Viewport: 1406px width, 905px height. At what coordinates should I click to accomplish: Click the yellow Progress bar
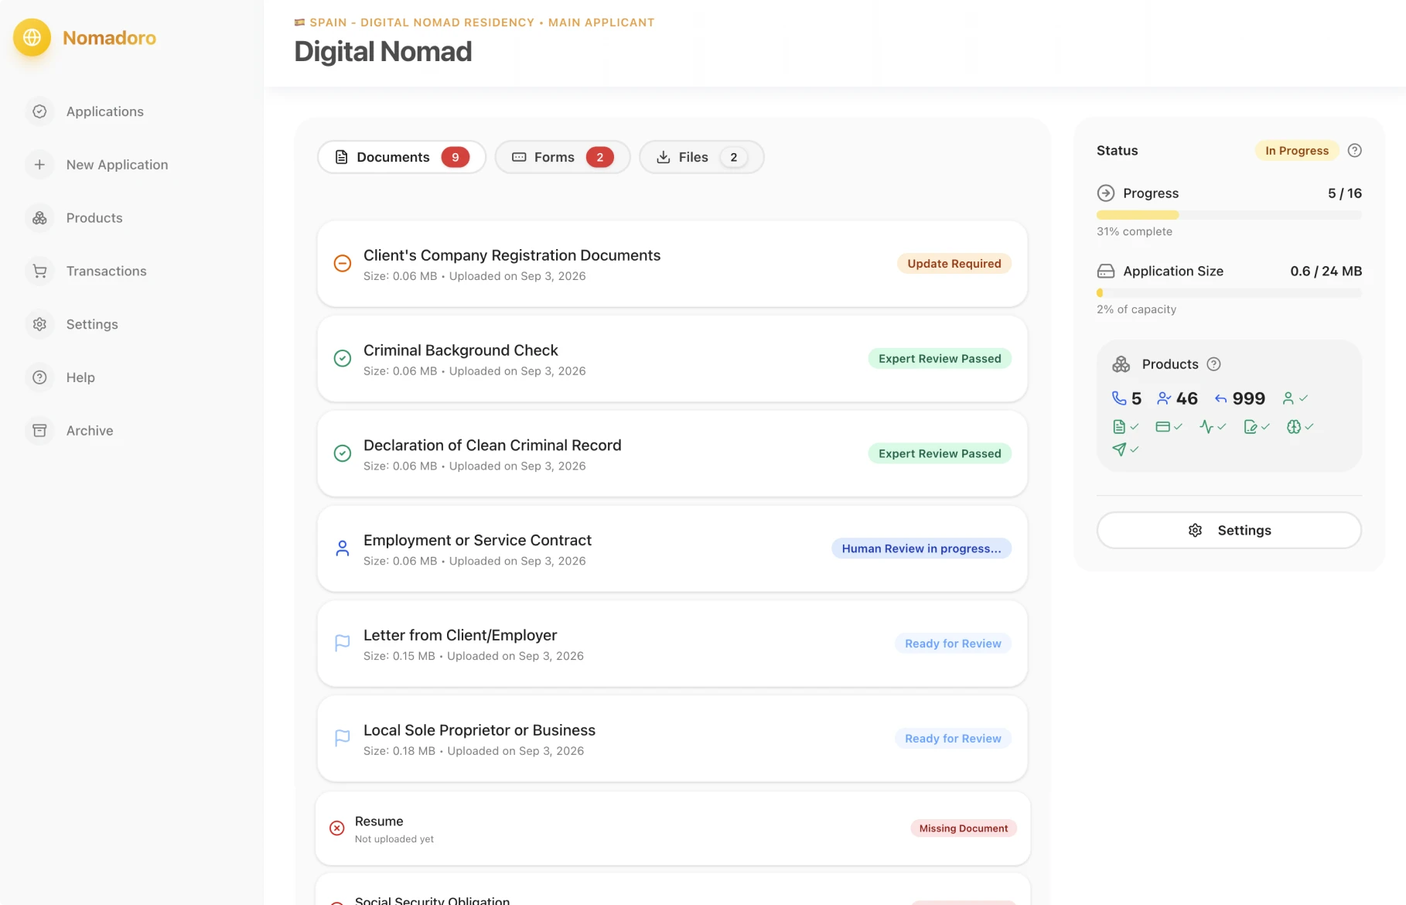tap(1229, 215)
